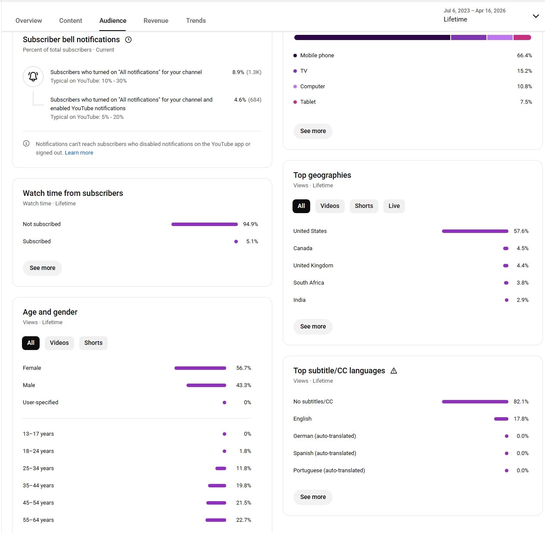The width and height of the screenshot is (545, 533).
Task: Open the Lifetime date range dropdown
Action: point(535,16)
